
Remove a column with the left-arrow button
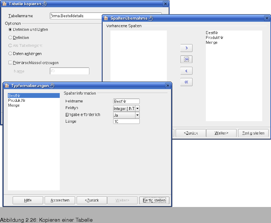[x=186, y=70]
